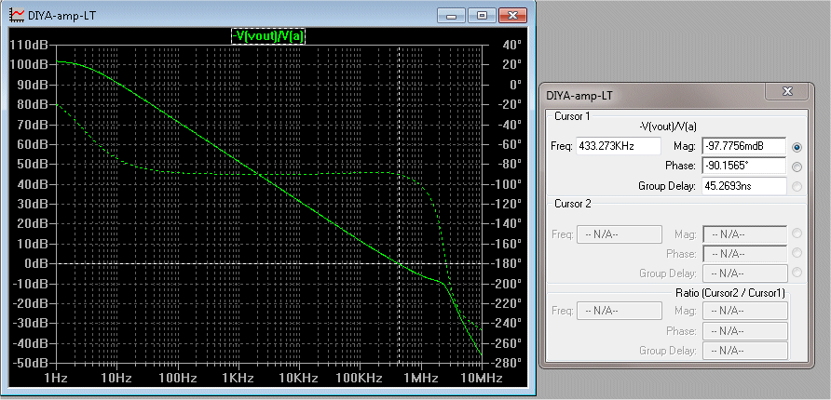
Task: Click Cursor 1 Mag field -97.7756mdB
Action: [744, 145]
